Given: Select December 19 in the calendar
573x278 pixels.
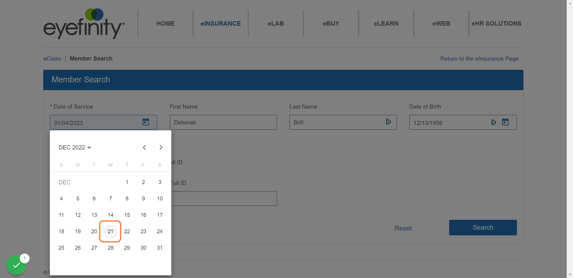Looking at the screenshot, I should (78, 231).
